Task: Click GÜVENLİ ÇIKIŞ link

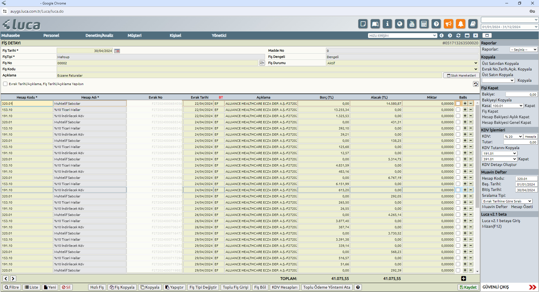Action: coord(495,287)
